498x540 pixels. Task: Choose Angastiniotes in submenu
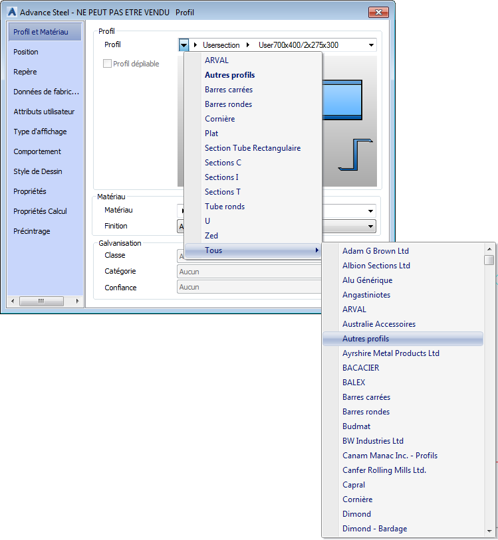coord(403,295)
